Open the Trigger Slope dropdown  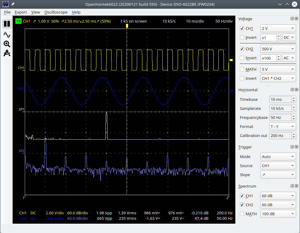pyautogui.click(x=278, y=175)
